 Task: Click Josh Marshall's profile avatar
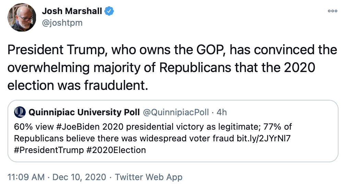click(22, 17)
